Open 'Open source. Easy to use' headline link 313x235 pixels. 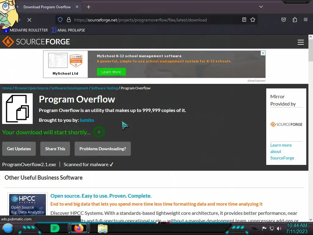[101, 196]
